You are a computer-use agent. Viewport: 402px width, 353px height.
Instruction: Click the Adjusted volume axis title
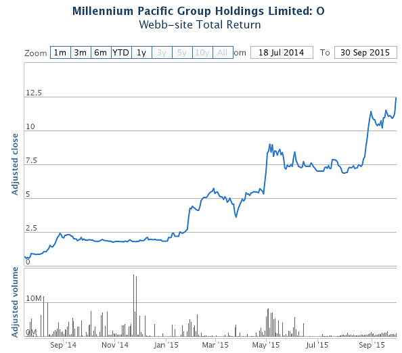[15, 302]
